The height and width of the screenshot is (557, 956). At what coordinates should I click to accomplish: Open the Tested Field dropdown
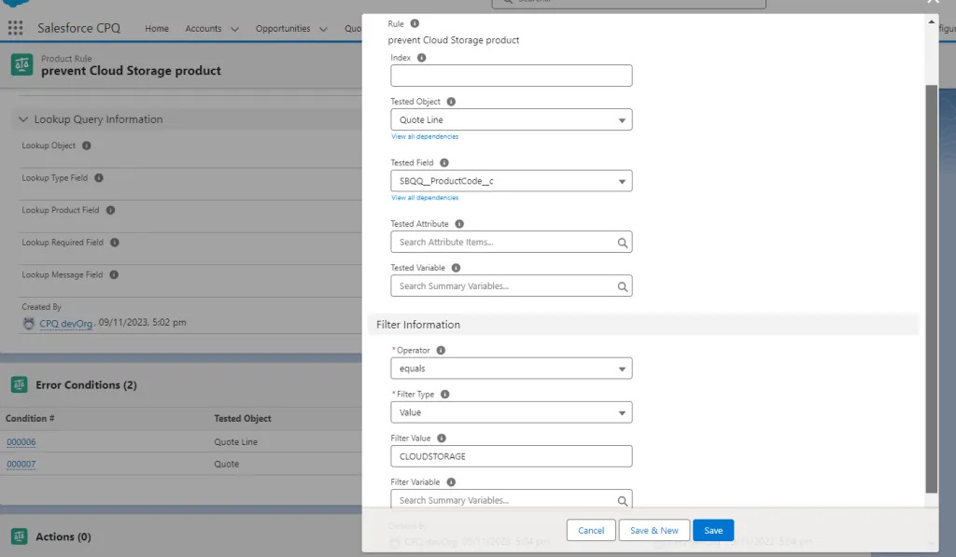click(511, 180)
